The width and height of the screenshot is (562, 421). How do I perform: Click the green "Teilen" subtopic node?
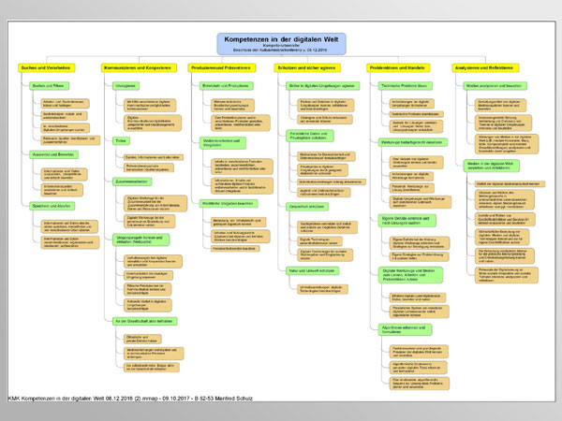120,139
